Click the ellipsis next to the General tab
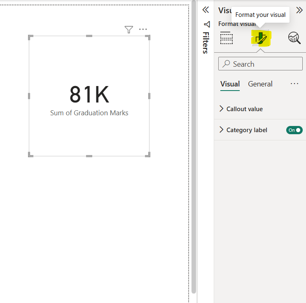The height and width of the screenshot is (303, 306). click(x=294, y=84)
